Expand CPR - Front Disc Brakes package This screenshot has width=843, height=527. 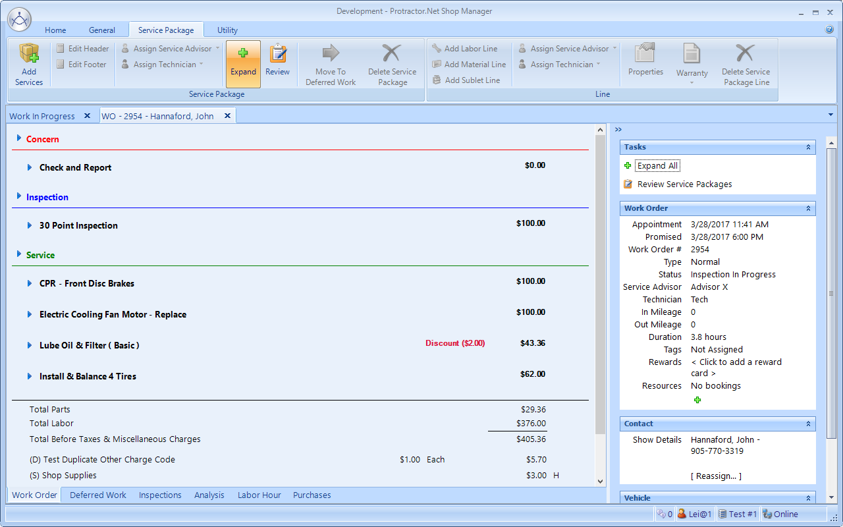(30, 283)
